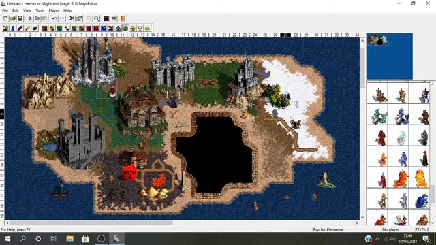Select the blue river drawing tool
Image resolution: width=436 pixels, height=245 pixels.
pos(13,28)
